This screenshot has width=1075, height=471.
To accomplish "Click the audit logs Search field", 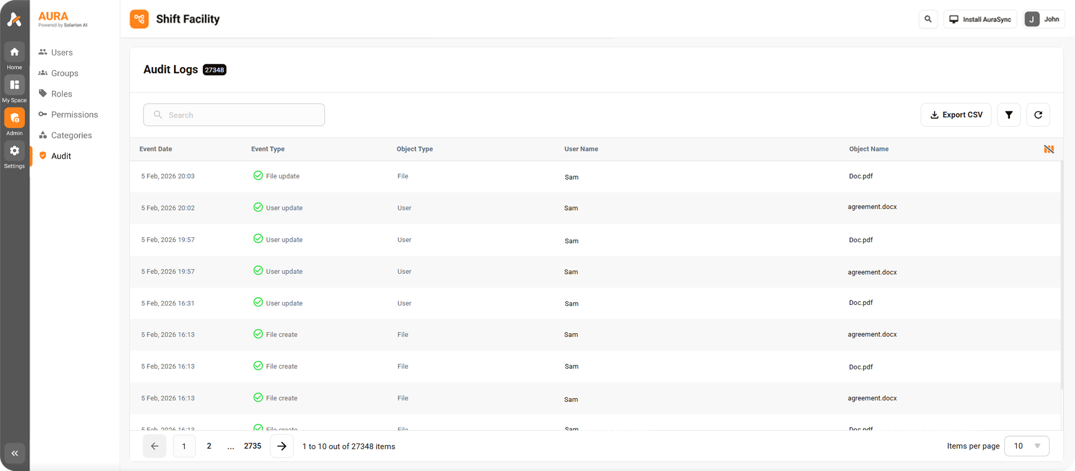I will point(234,115).
